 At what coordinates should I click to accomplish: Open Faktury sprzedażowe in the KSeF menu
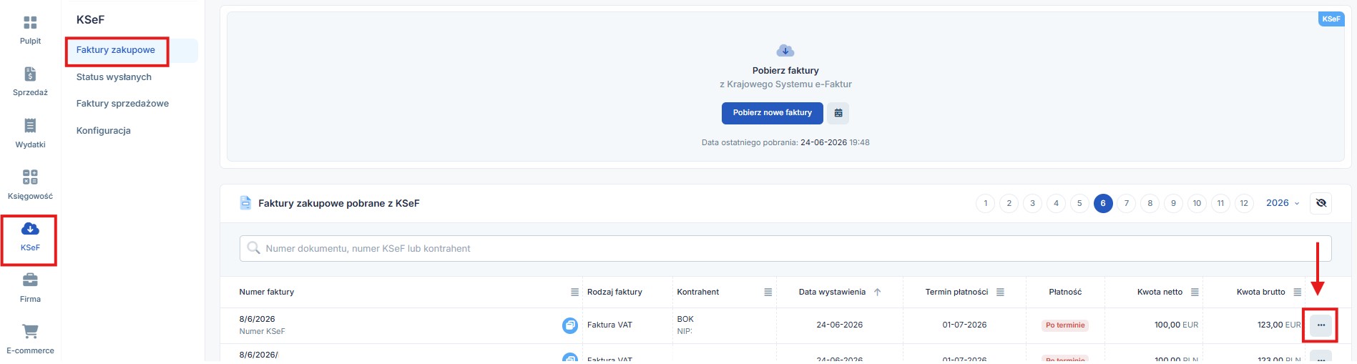[122, 104]
